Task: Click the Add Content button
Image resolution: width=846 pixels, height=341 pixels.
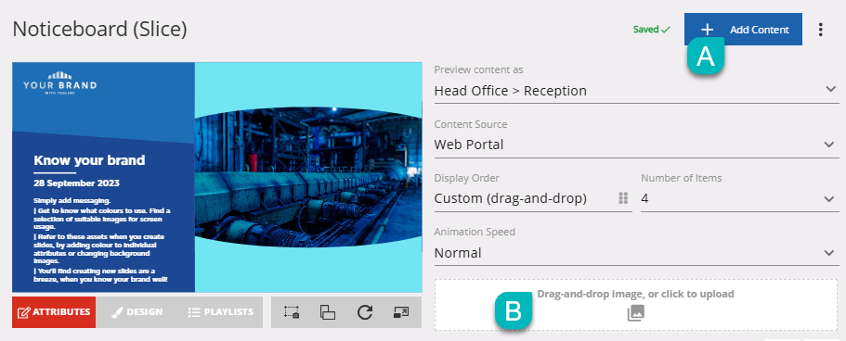Action: click(743, 30)
